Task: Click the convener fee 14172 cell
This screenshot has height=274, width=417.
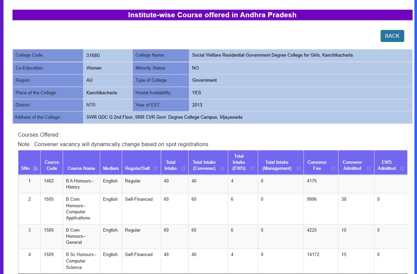Action: [x=313, y=255]
